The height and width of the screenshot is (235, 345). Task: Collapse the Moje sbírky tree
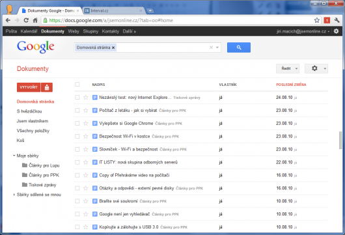(x=14, y=156)
